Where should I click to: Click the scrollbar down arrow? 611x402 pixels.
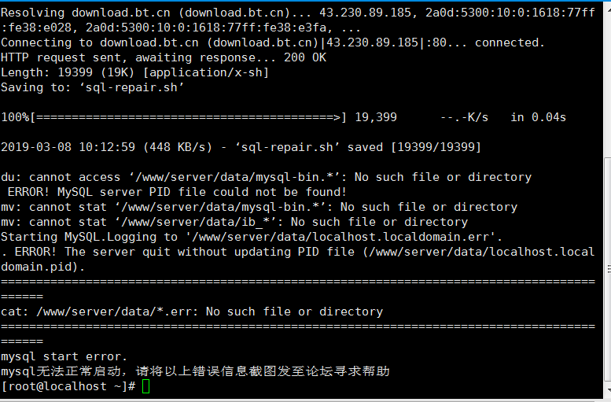click(608, 390)
